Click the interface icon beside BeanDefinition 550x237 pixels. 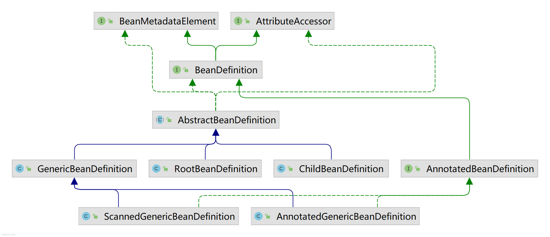pos(177,70)
